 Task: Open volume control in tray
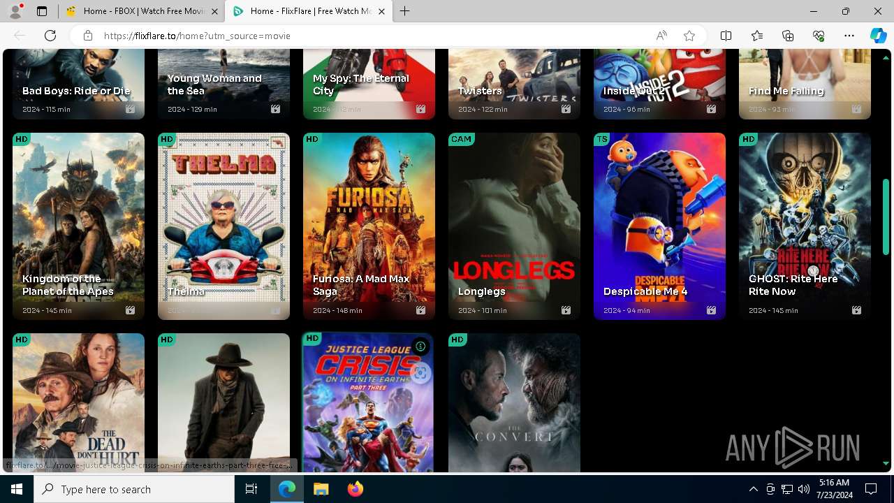(804, 489)
